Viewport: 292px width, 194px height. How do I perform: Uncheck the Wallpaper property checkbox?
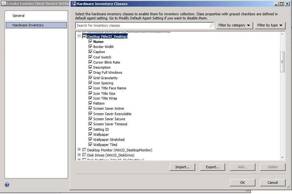tap(90, 135)
